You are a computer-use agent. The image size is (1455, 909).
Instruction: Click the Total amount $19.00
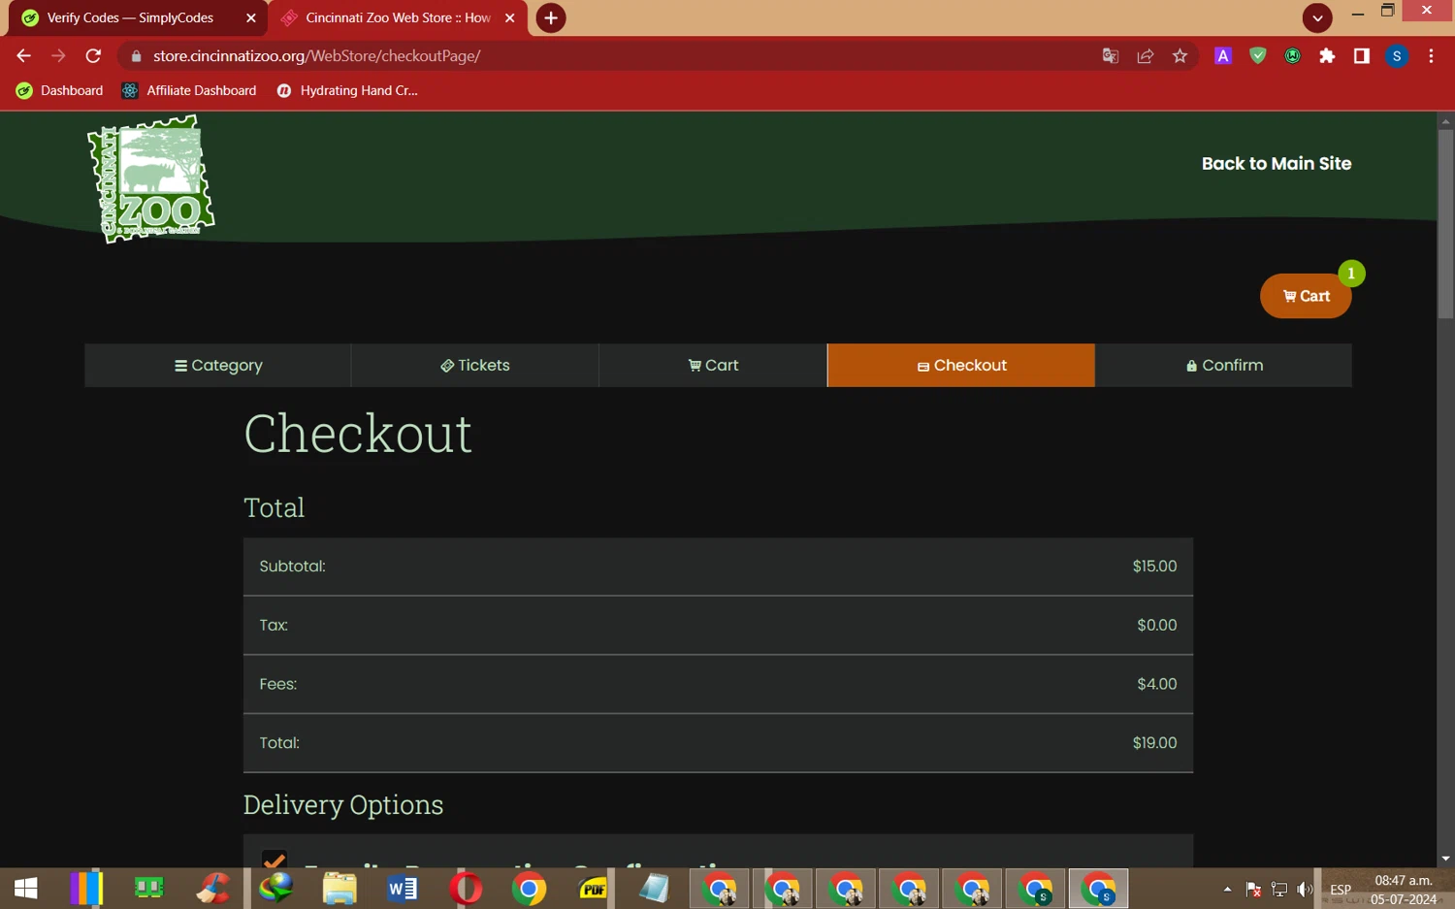coord(1154,743)
